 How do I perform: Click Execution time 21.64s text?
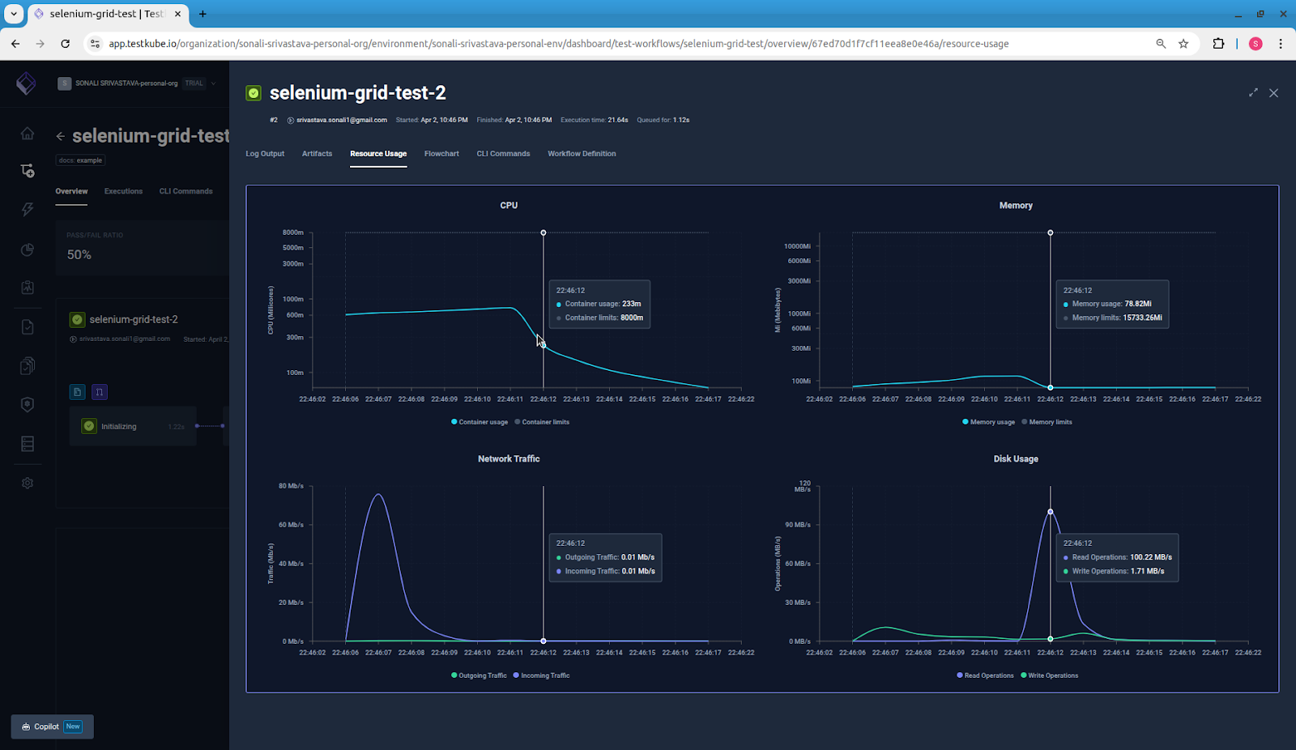click(595, 120)
